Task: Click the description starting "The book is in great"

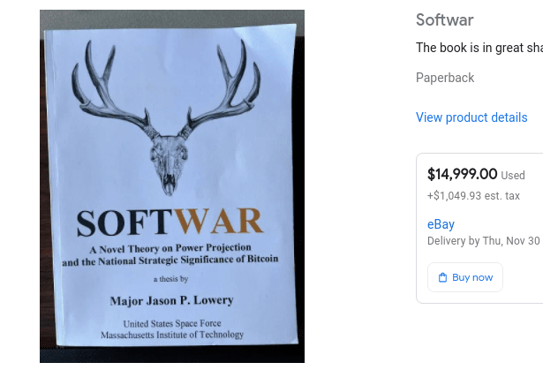Action: tap(479, 48)
